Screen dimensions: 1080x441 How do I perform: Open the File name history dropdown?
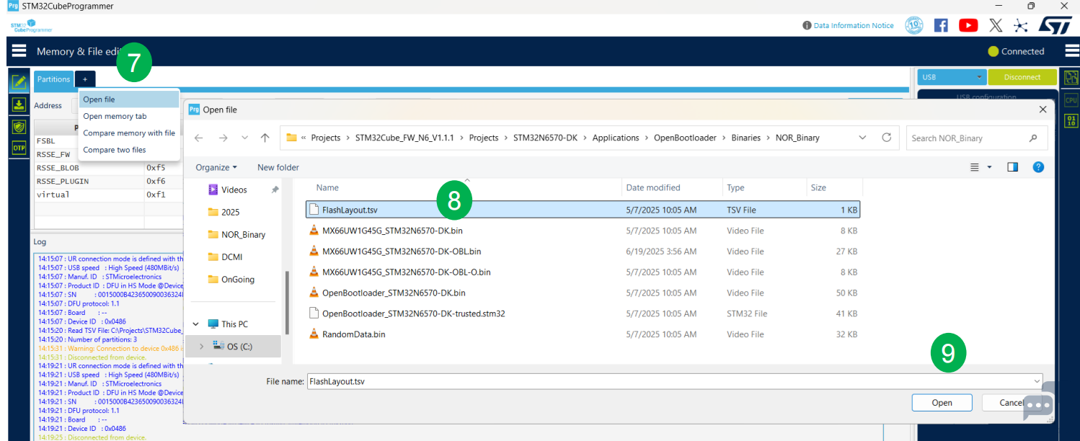(1037, 380)
